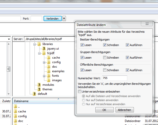Open dropdown arrow next to Verbinden
The width and height of the screenshot is (158, 125).
[64, 18]
